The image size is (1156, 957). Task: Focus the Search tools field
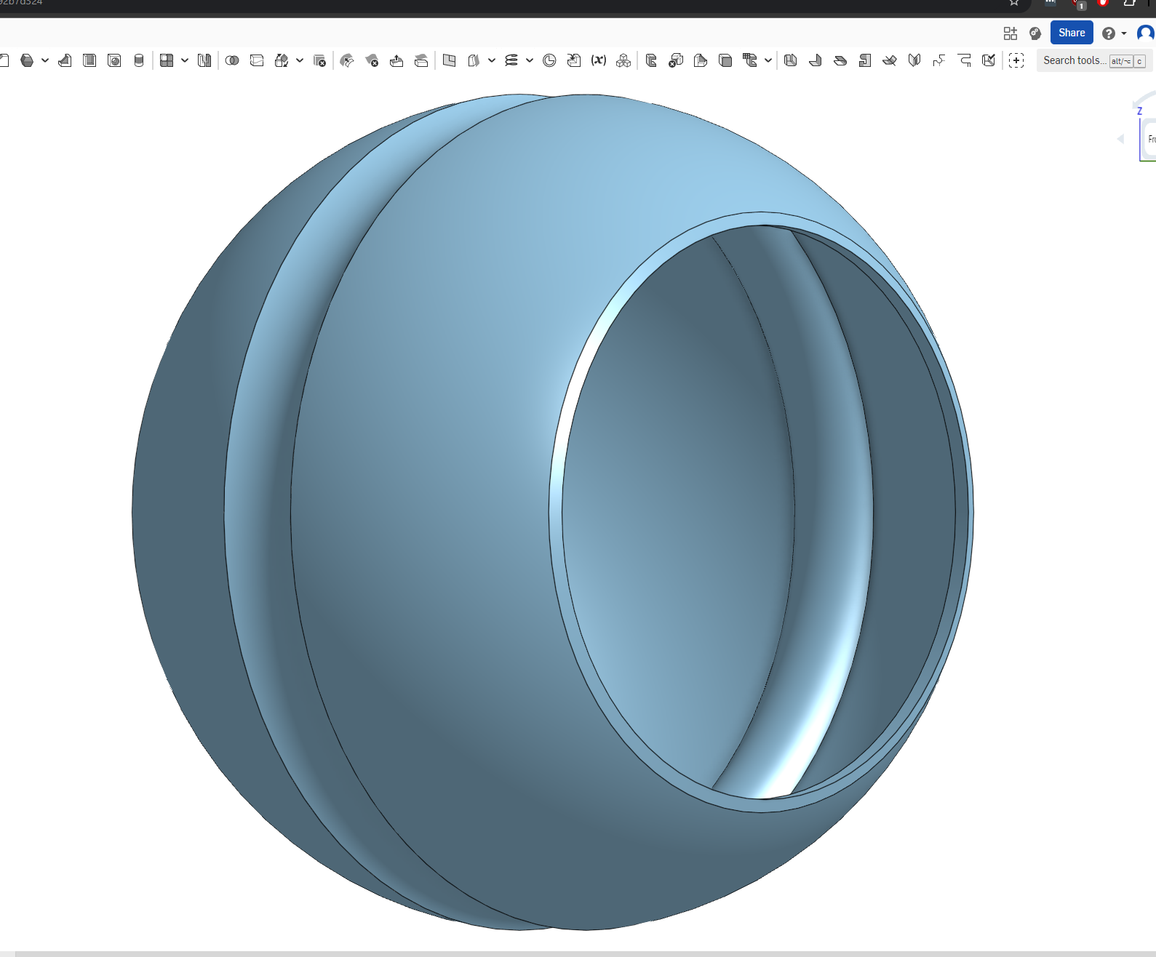click(x=1094, y=60)
